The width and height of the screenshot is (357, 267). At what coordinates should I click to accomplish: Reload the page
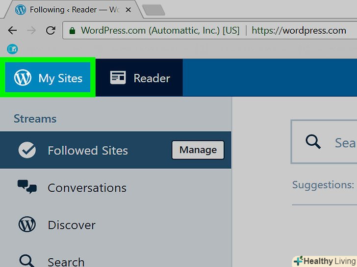(x=51, y=30)
